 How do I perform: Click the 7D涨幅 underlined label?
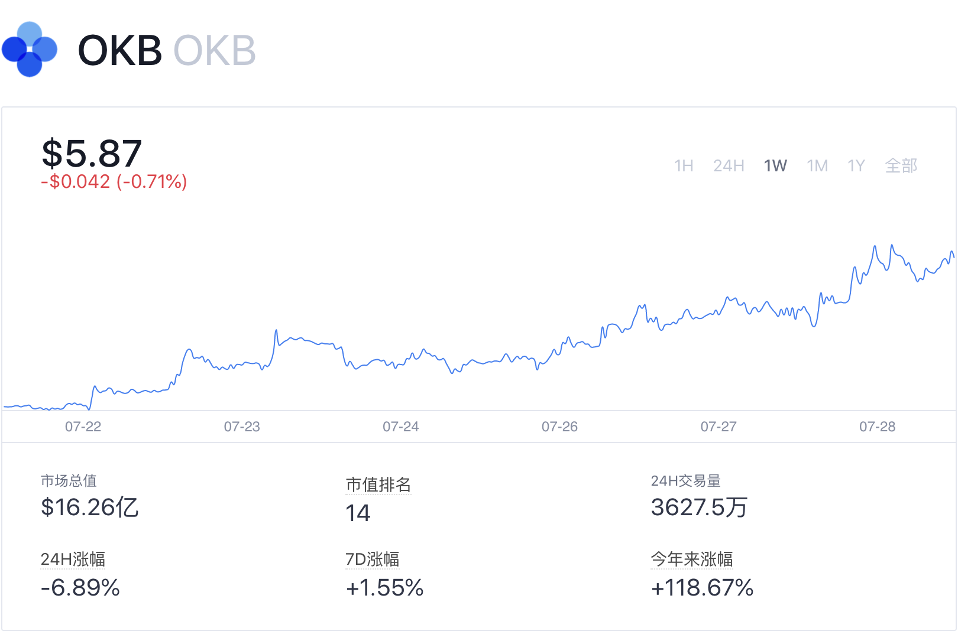[373, 559]
